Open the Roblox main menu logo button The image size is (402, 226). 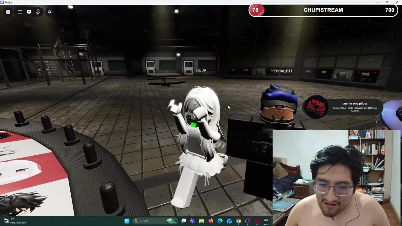coord(8,12)
